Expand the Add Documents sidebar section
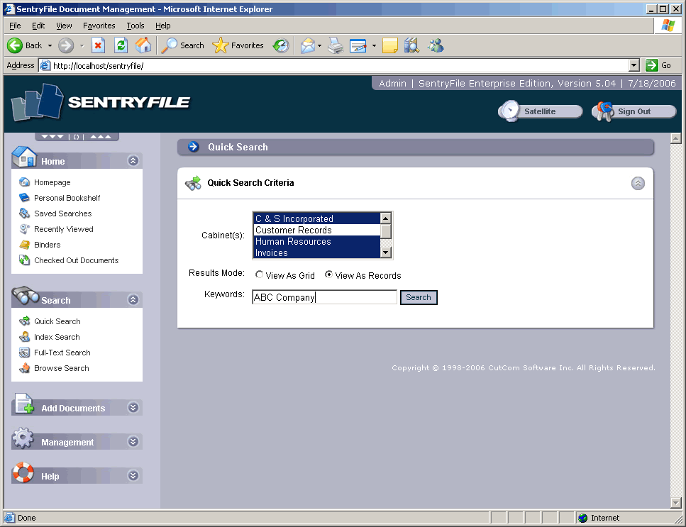 click(133, 408)
